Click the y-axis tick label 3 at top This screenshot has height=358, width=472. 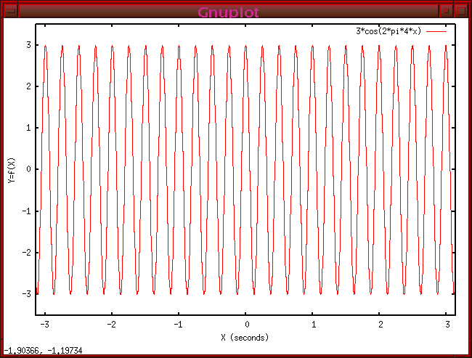pos(28,44)
